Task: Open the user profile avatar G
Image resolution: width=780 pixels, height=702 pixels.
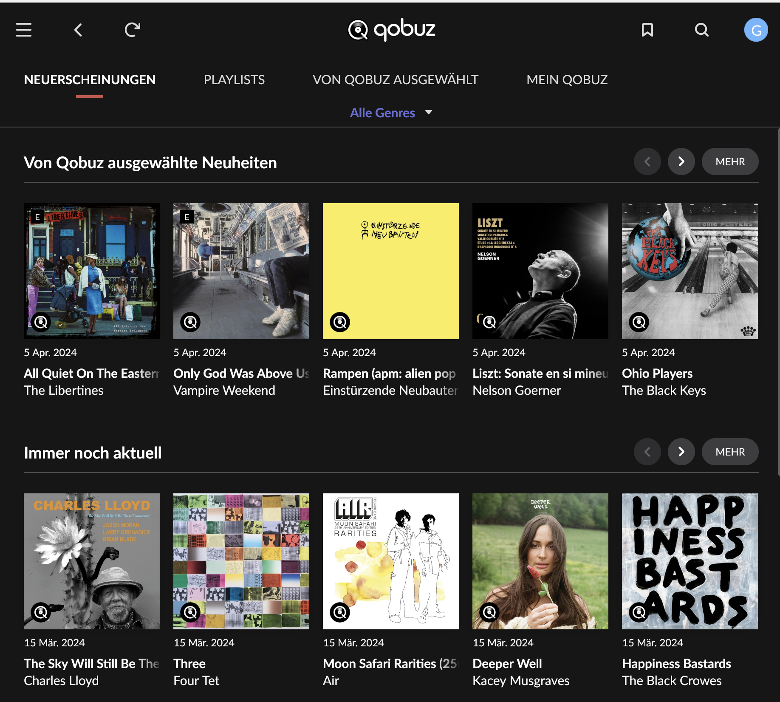Action: tap(756, 30)
